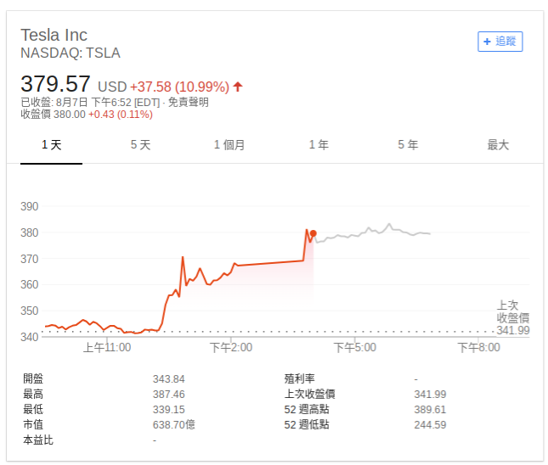548x465 pixels.
Task: Click the Tesla Inc title
Action: click(54, 35)
